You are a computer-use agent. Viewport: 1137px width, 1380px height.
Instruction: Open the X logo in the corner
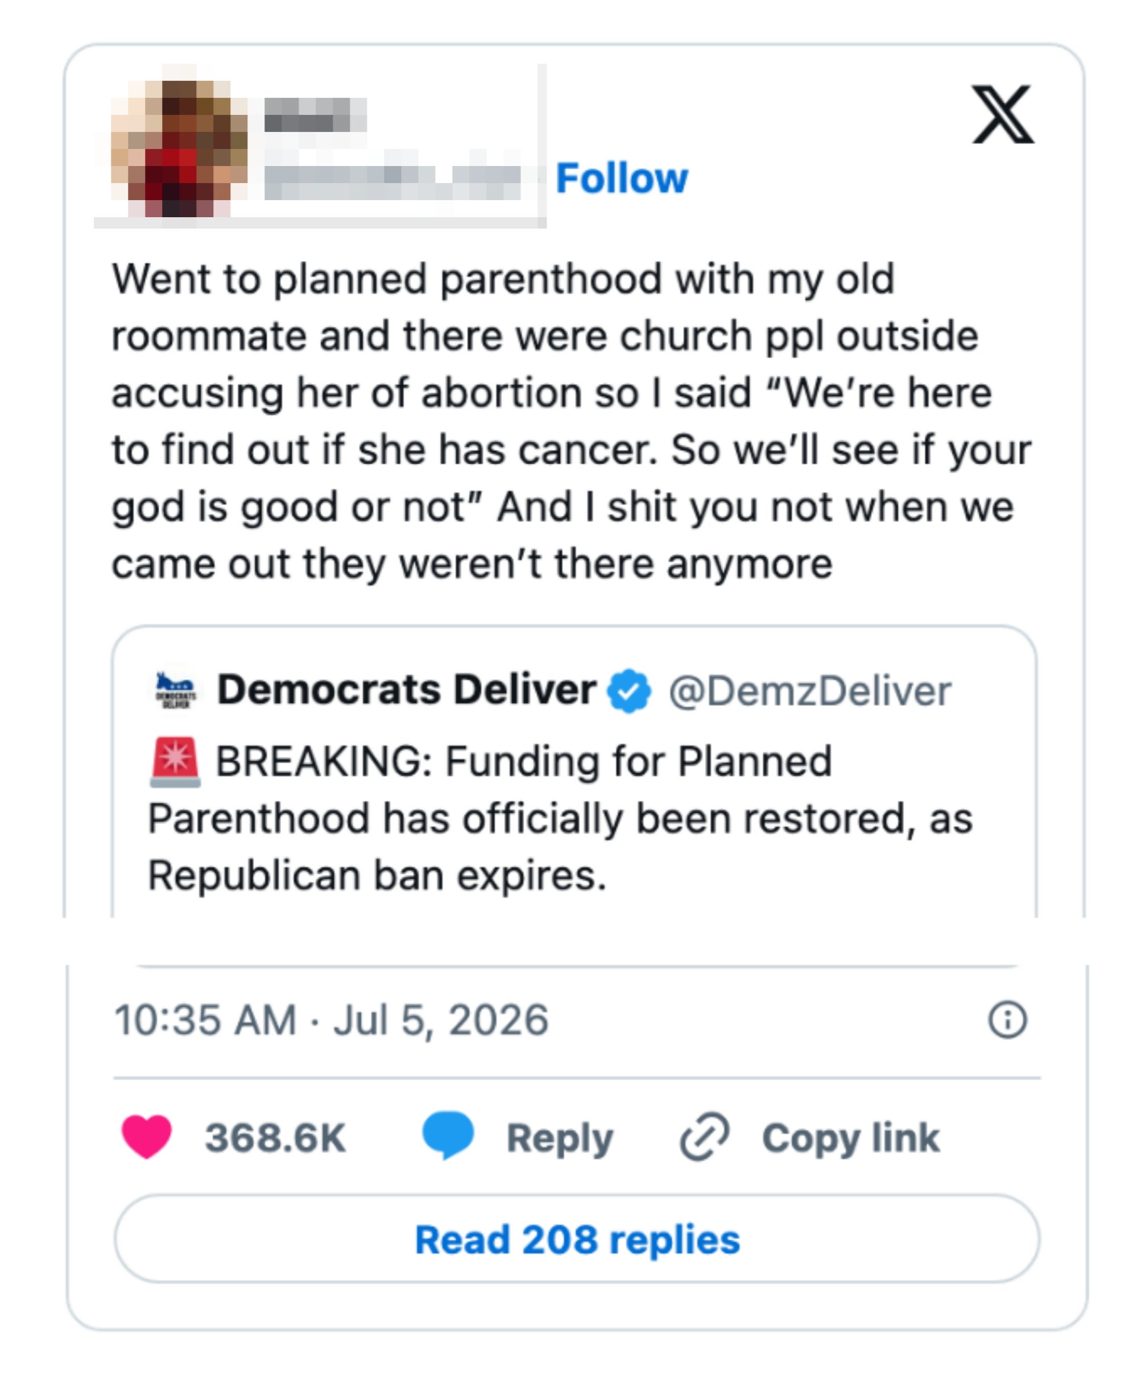click(x=1003, y=114)
